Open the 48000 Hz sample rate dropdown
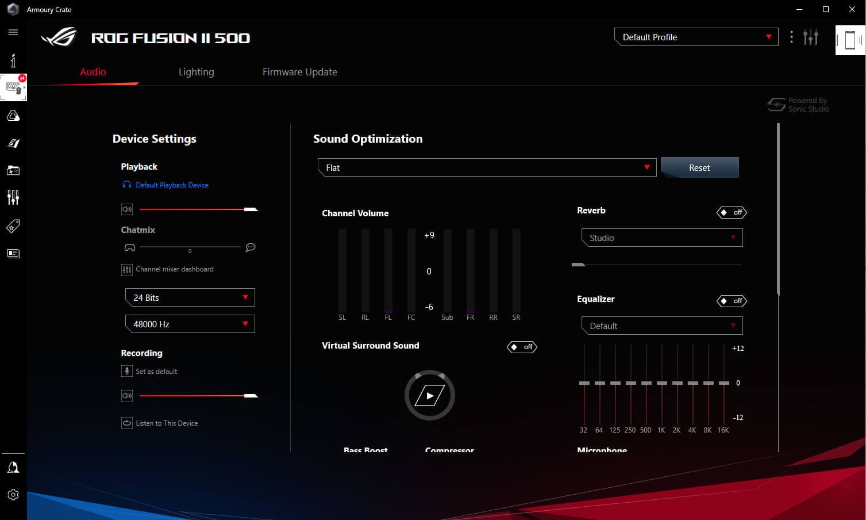 (190, 324)
